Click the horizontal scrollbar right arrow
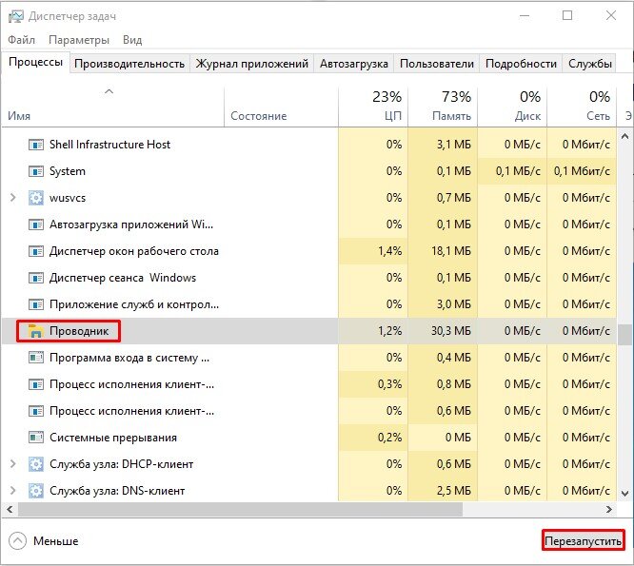 pos(609,510)
